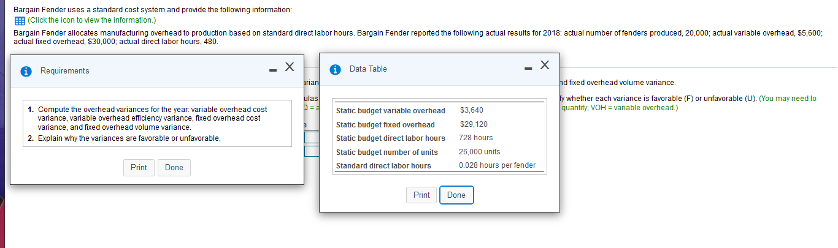Select the 26,000 units value
The width and height of the screenshot is (838, 248).
pyautogui.click(x=480, y=152)
